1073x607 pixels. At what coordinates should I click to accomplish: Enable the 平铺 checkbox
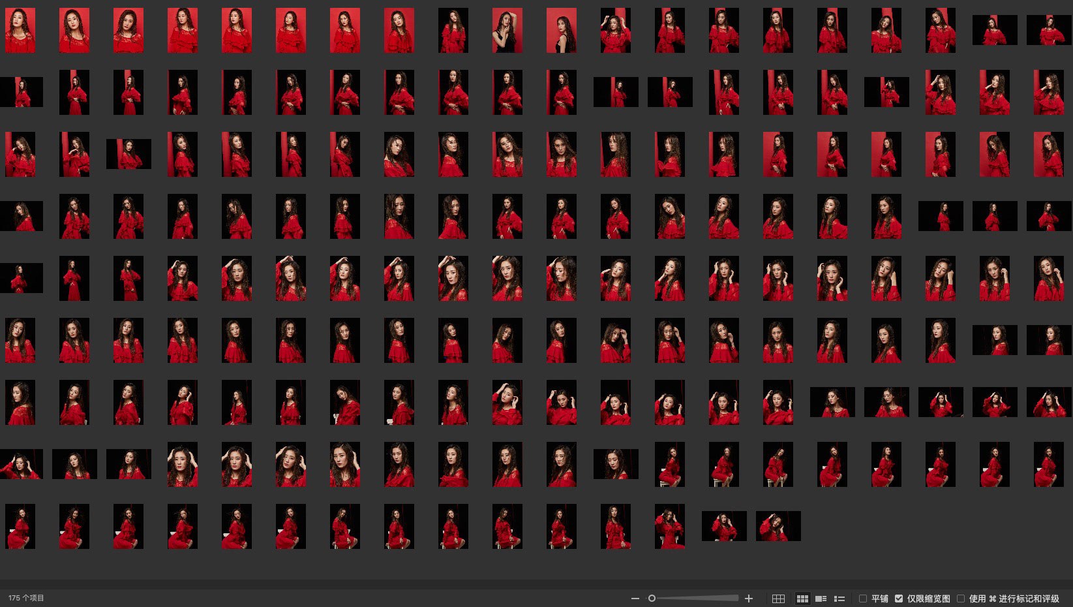pyautogui.click(x=863, y=599)
